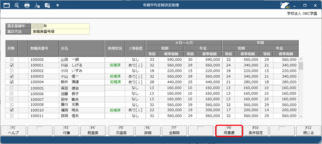Go to next screen with F5 次画面
This screenshot has height=144, width=322.
[x=121, y=131]
